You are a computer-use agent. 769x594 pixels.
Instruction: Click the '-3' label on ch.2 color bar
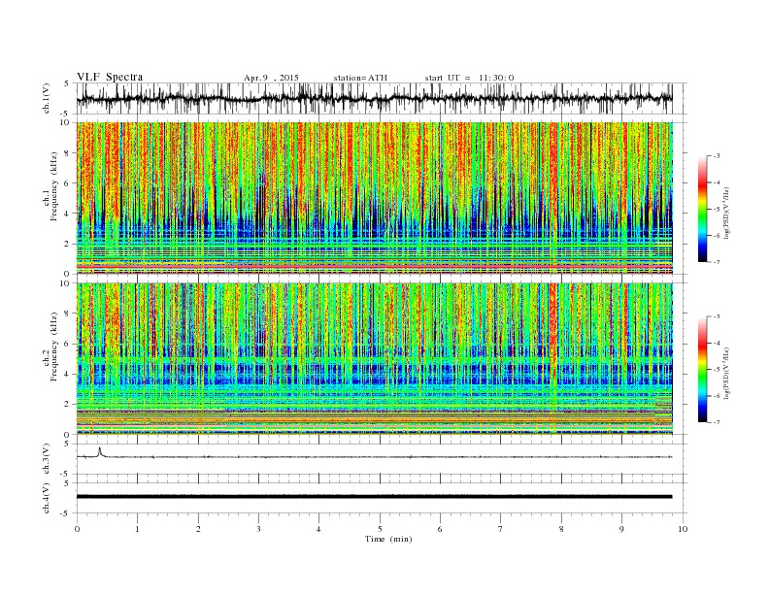(x=717, y=316)
